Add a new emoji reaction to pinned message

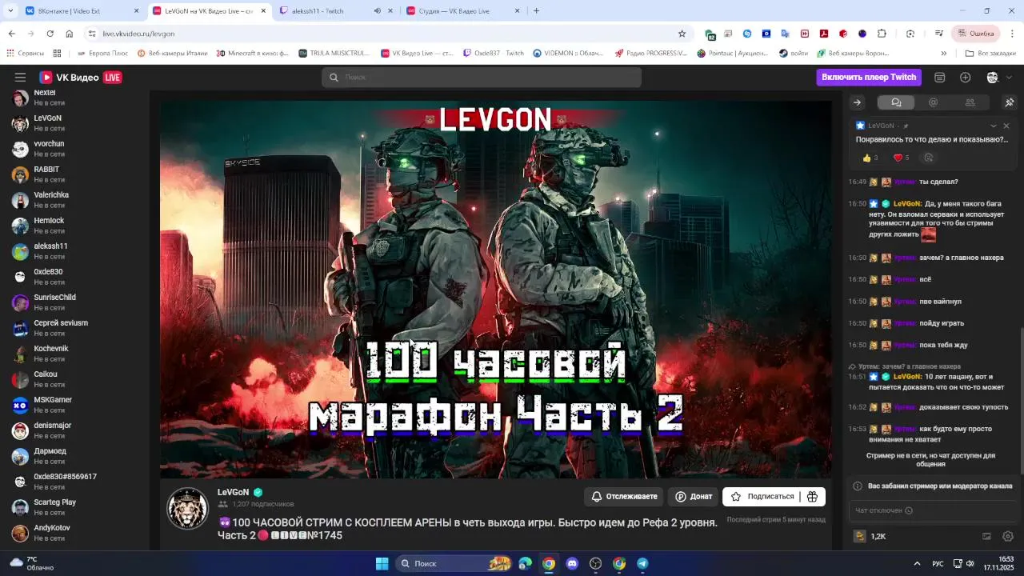tap(929, 158)
